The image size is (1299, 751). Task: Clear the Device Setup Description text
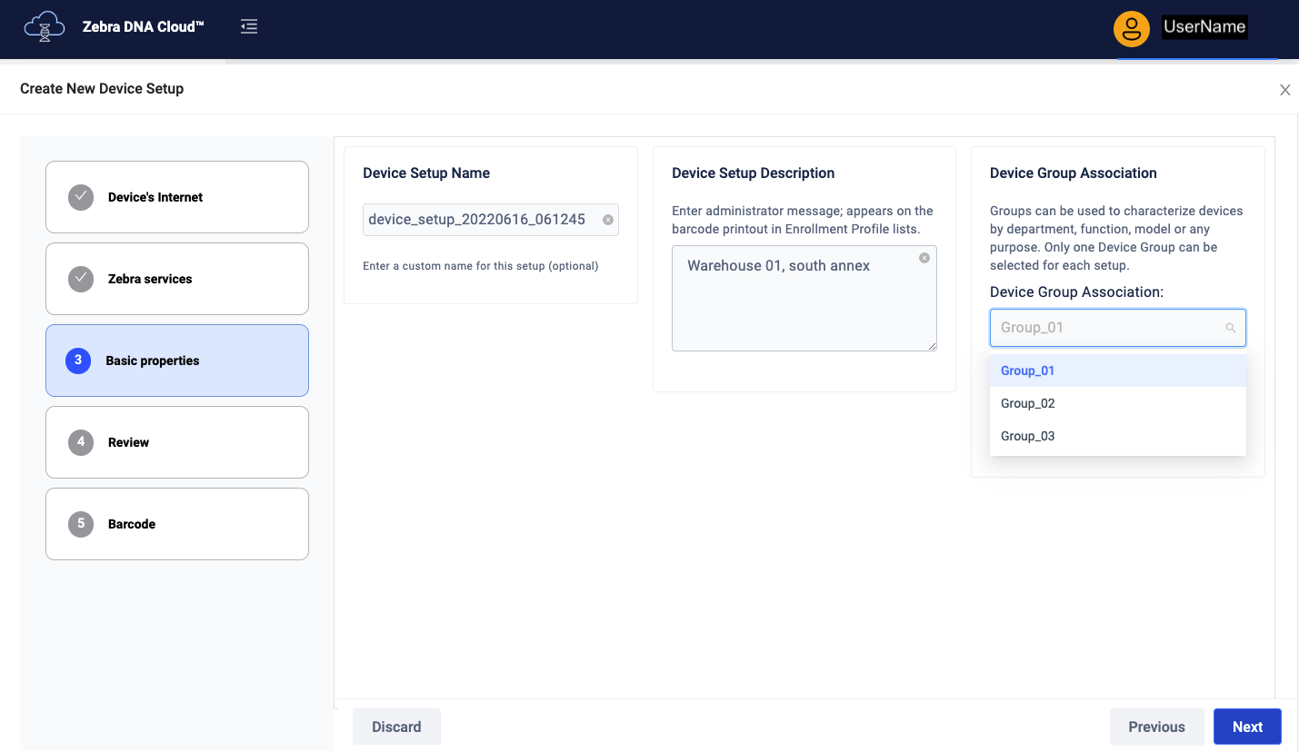(x=924, y=258)
